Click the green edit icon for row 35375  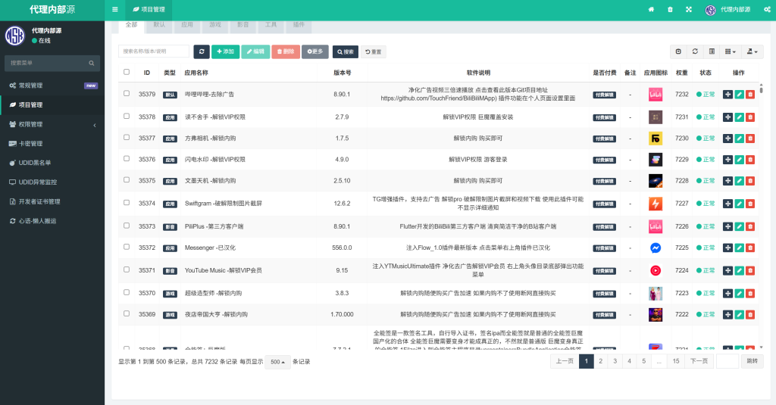point(740,181)
